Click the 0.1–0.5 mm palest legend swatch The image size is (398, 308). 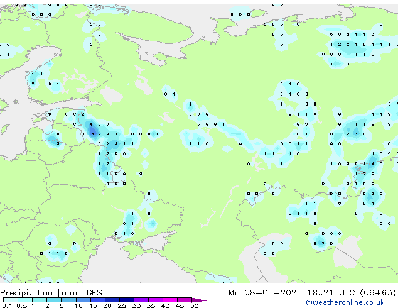point(11,300)
